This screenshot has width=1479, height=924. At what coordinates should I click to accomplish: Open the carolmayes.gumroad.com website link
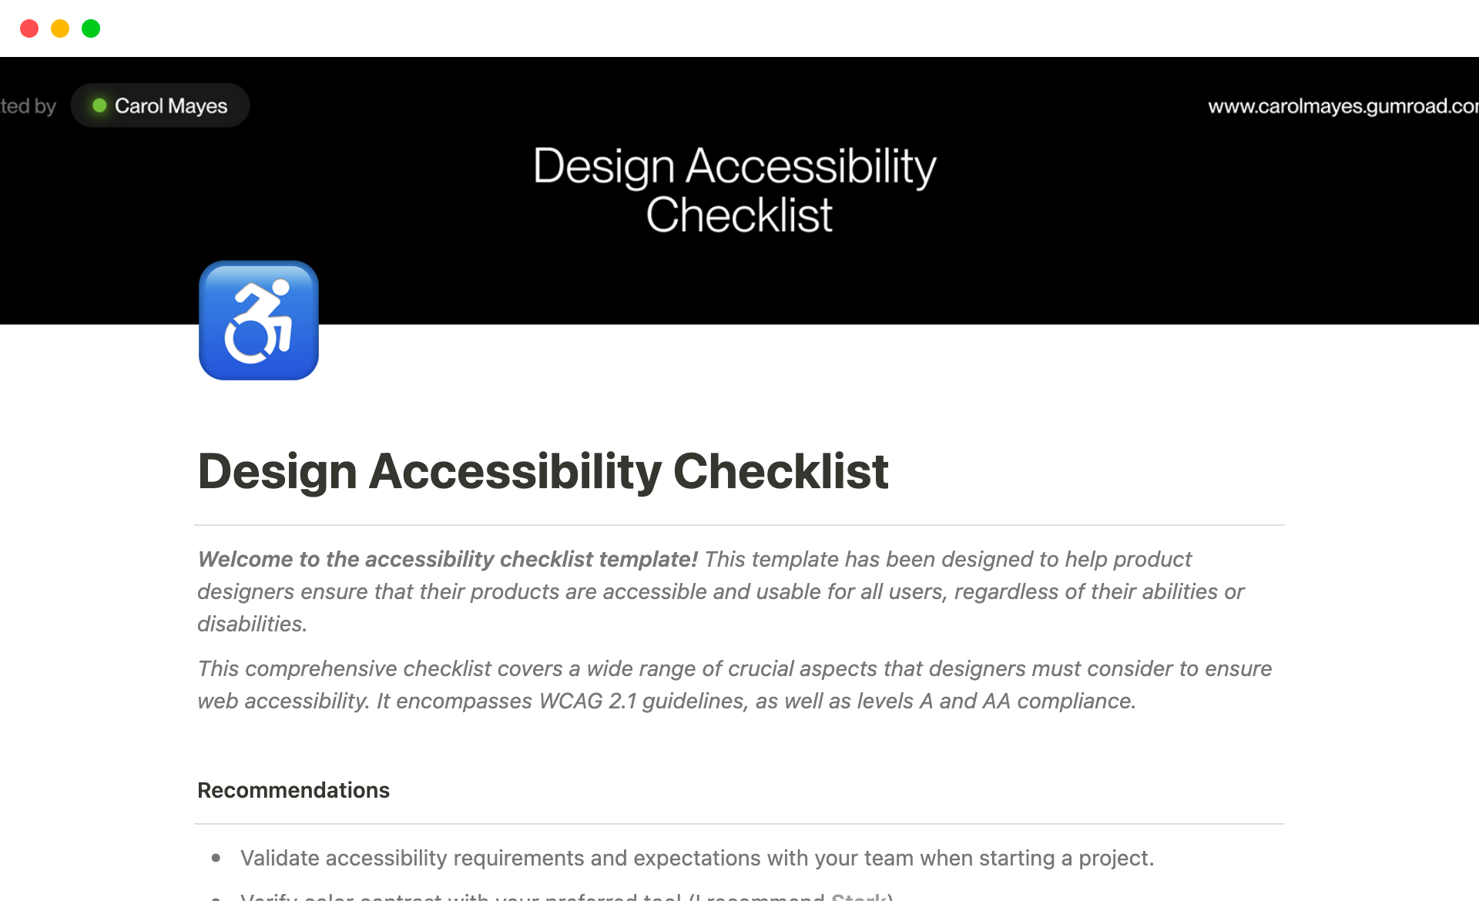coord(1342,106)
